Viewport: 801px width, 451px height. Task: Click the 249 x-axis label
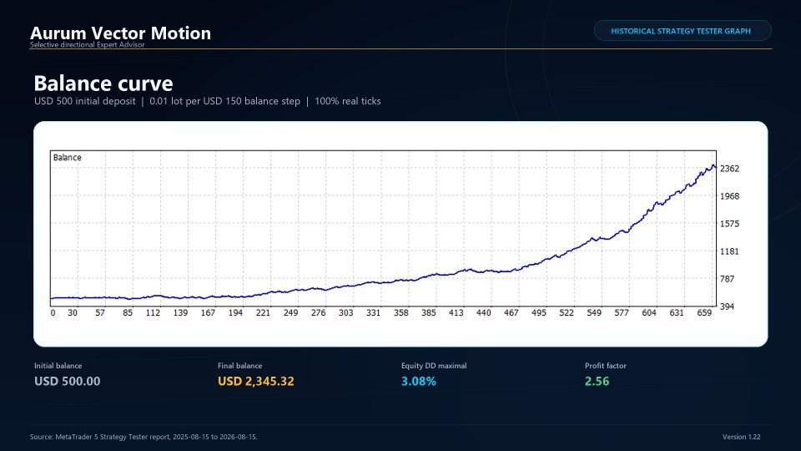pos(290,313)
